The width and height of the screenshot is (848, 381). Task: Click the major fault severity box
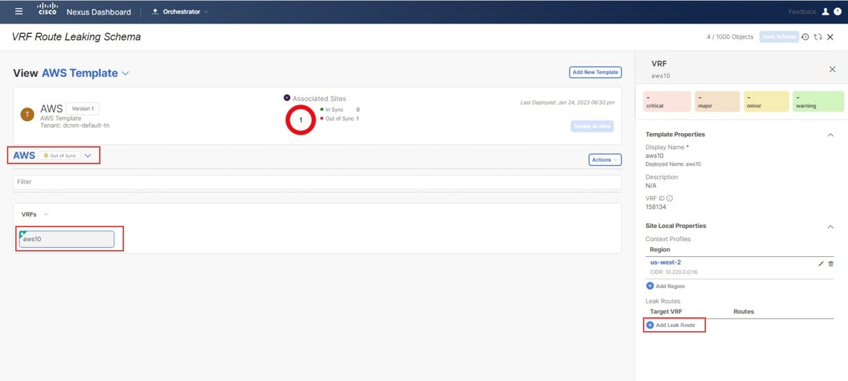(717, 101)
